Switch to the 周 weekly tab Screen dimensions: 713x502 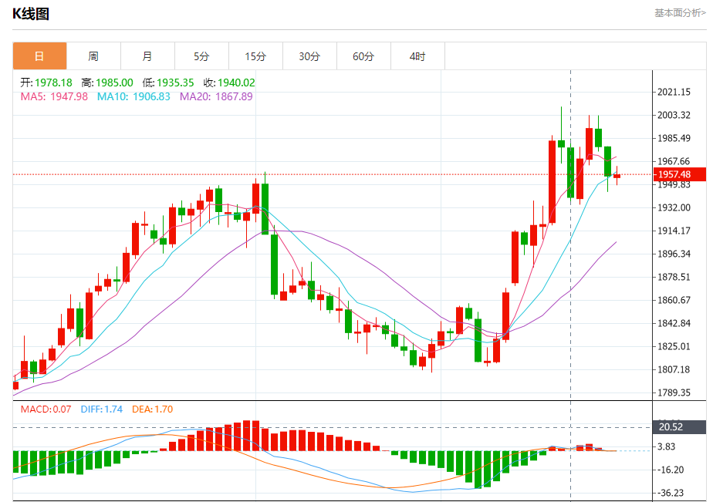93,56
